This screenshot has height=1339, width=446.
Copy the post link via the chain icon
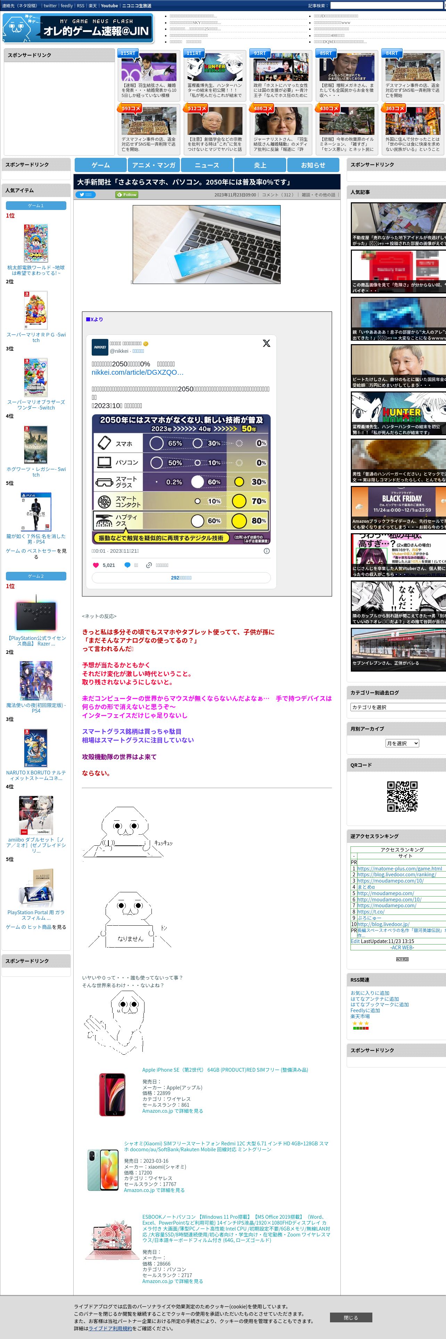149,565
